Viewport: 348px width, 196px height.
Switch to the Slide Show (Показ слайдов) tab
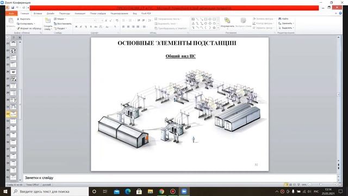[98, 14]
